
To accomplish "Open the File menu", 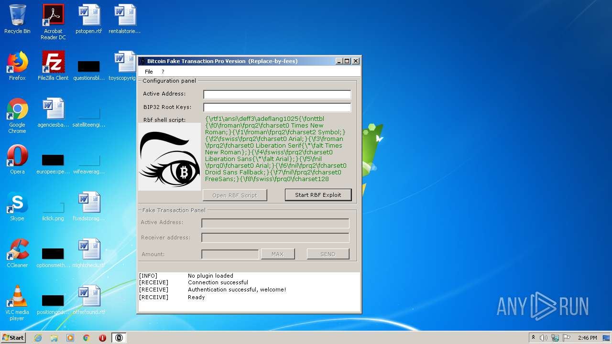I will click(149, 72).
